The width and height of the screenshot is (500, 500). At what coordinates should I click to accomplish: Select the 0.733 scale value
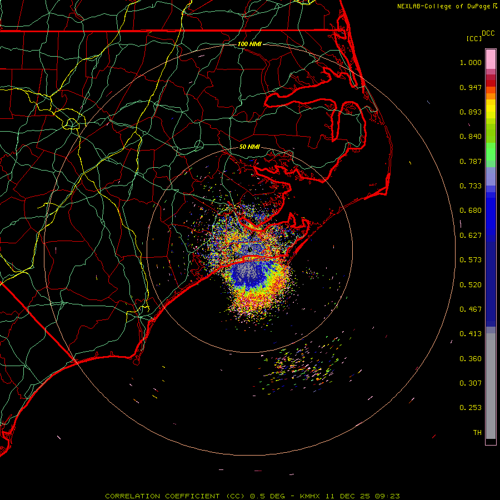click(x=471, y=186)
